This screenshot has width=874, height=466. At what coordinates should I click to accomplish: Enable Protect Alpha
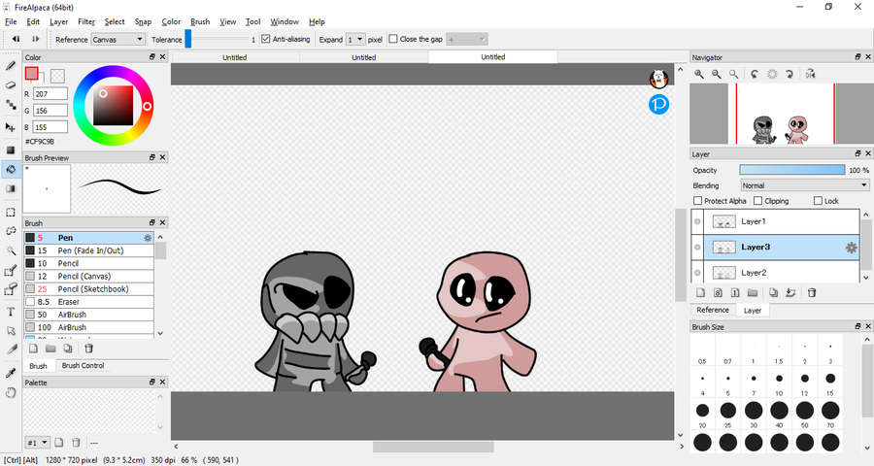coord(698,201)
